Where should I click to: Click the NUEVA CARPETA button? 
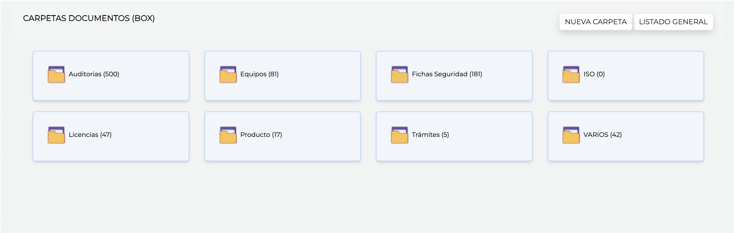(x=596, y=22)
